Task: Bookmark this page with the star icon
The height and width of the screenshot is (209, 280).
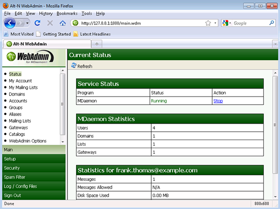Action: tap(208, 23)
